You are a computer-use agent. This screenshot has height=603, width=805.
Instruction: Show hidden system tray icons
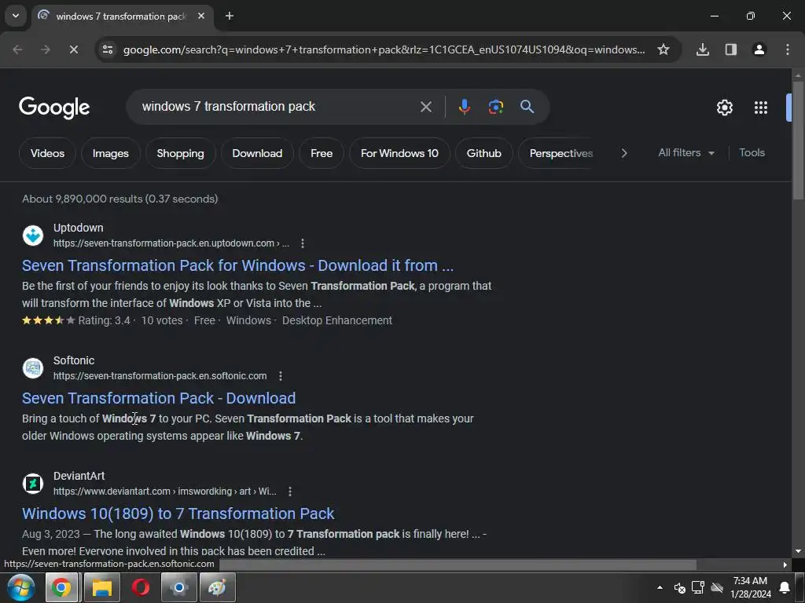(x=660, y=587)
